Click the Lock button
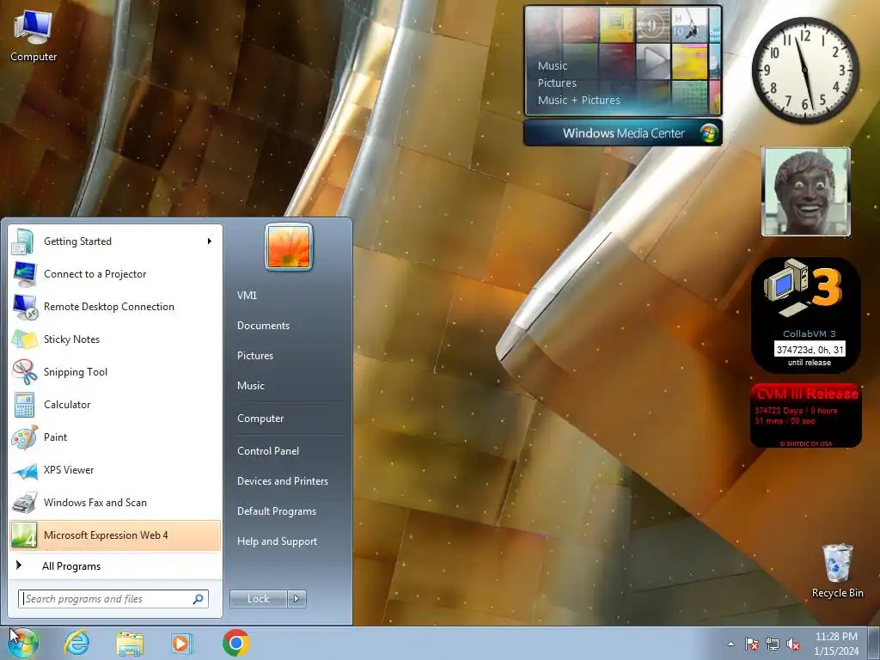 [x=258, y=599]
